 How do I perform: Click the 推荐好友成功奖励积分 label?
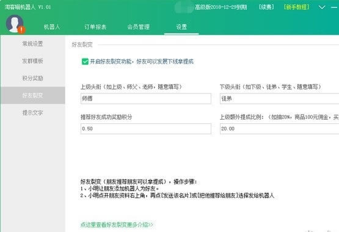pos(106,117)
